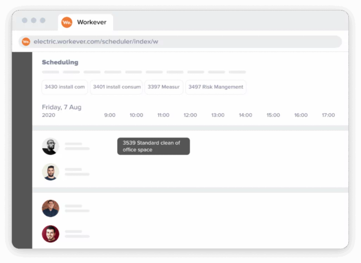
Task: Click the 11:00 time column header
Action: (163, 115)
